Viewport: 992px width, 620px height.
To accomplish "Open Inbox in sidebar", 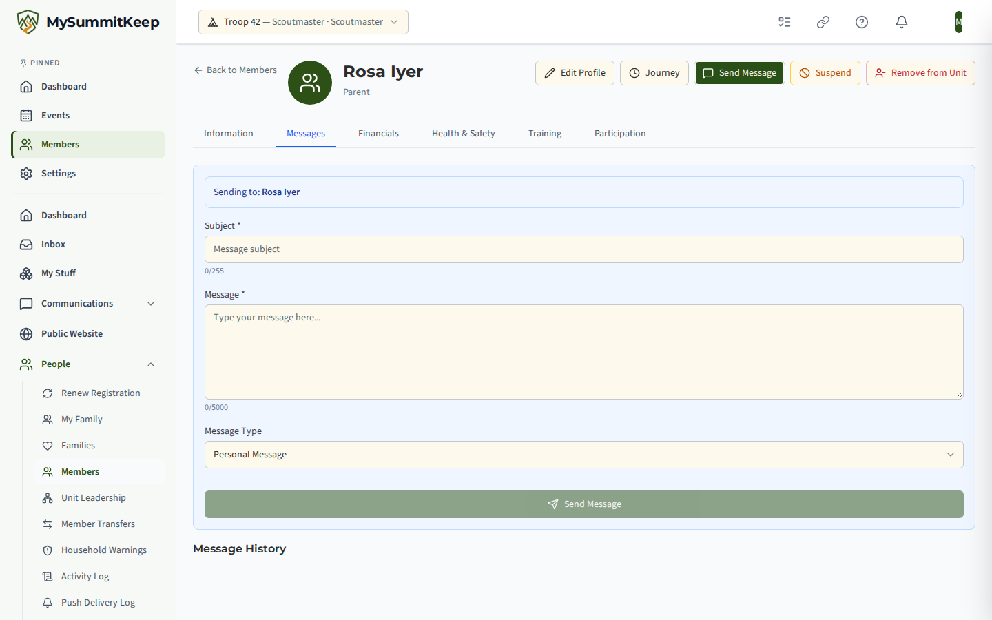I will [x=88, y=245].
